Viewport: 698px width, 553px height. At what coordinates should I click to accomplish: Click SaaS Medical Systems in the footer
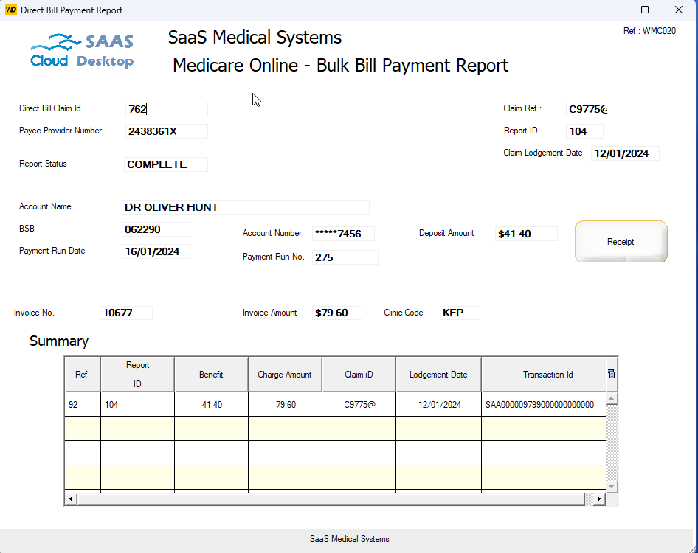coord(350,539)
